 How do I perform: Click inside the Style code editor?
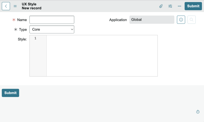click(x=102, y=56)
